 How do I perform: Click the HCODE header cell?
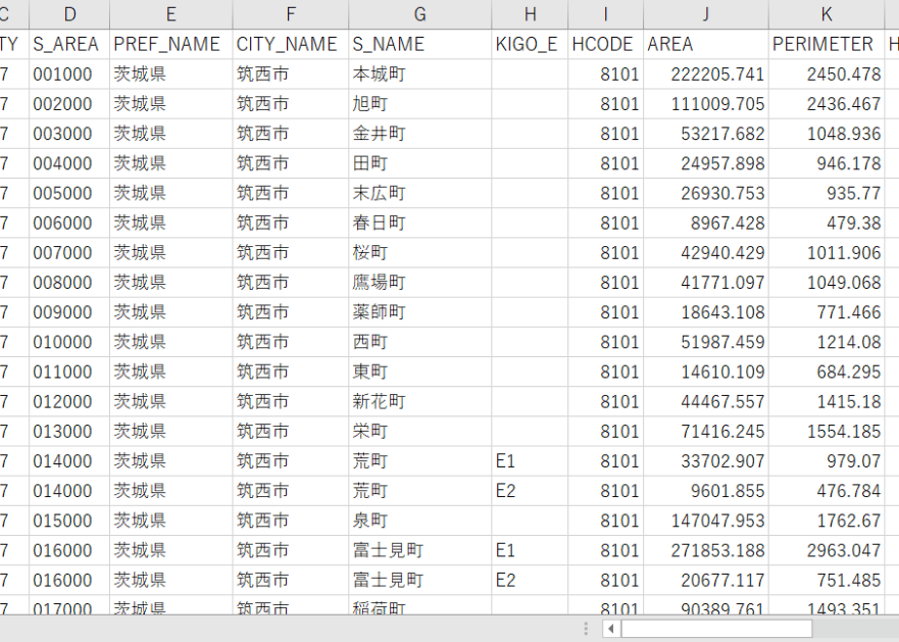pyautogui.click(x=605, y=44)
